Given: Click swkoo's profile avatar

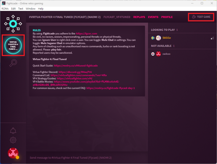Looking at the screenshot, I should 158,54.
